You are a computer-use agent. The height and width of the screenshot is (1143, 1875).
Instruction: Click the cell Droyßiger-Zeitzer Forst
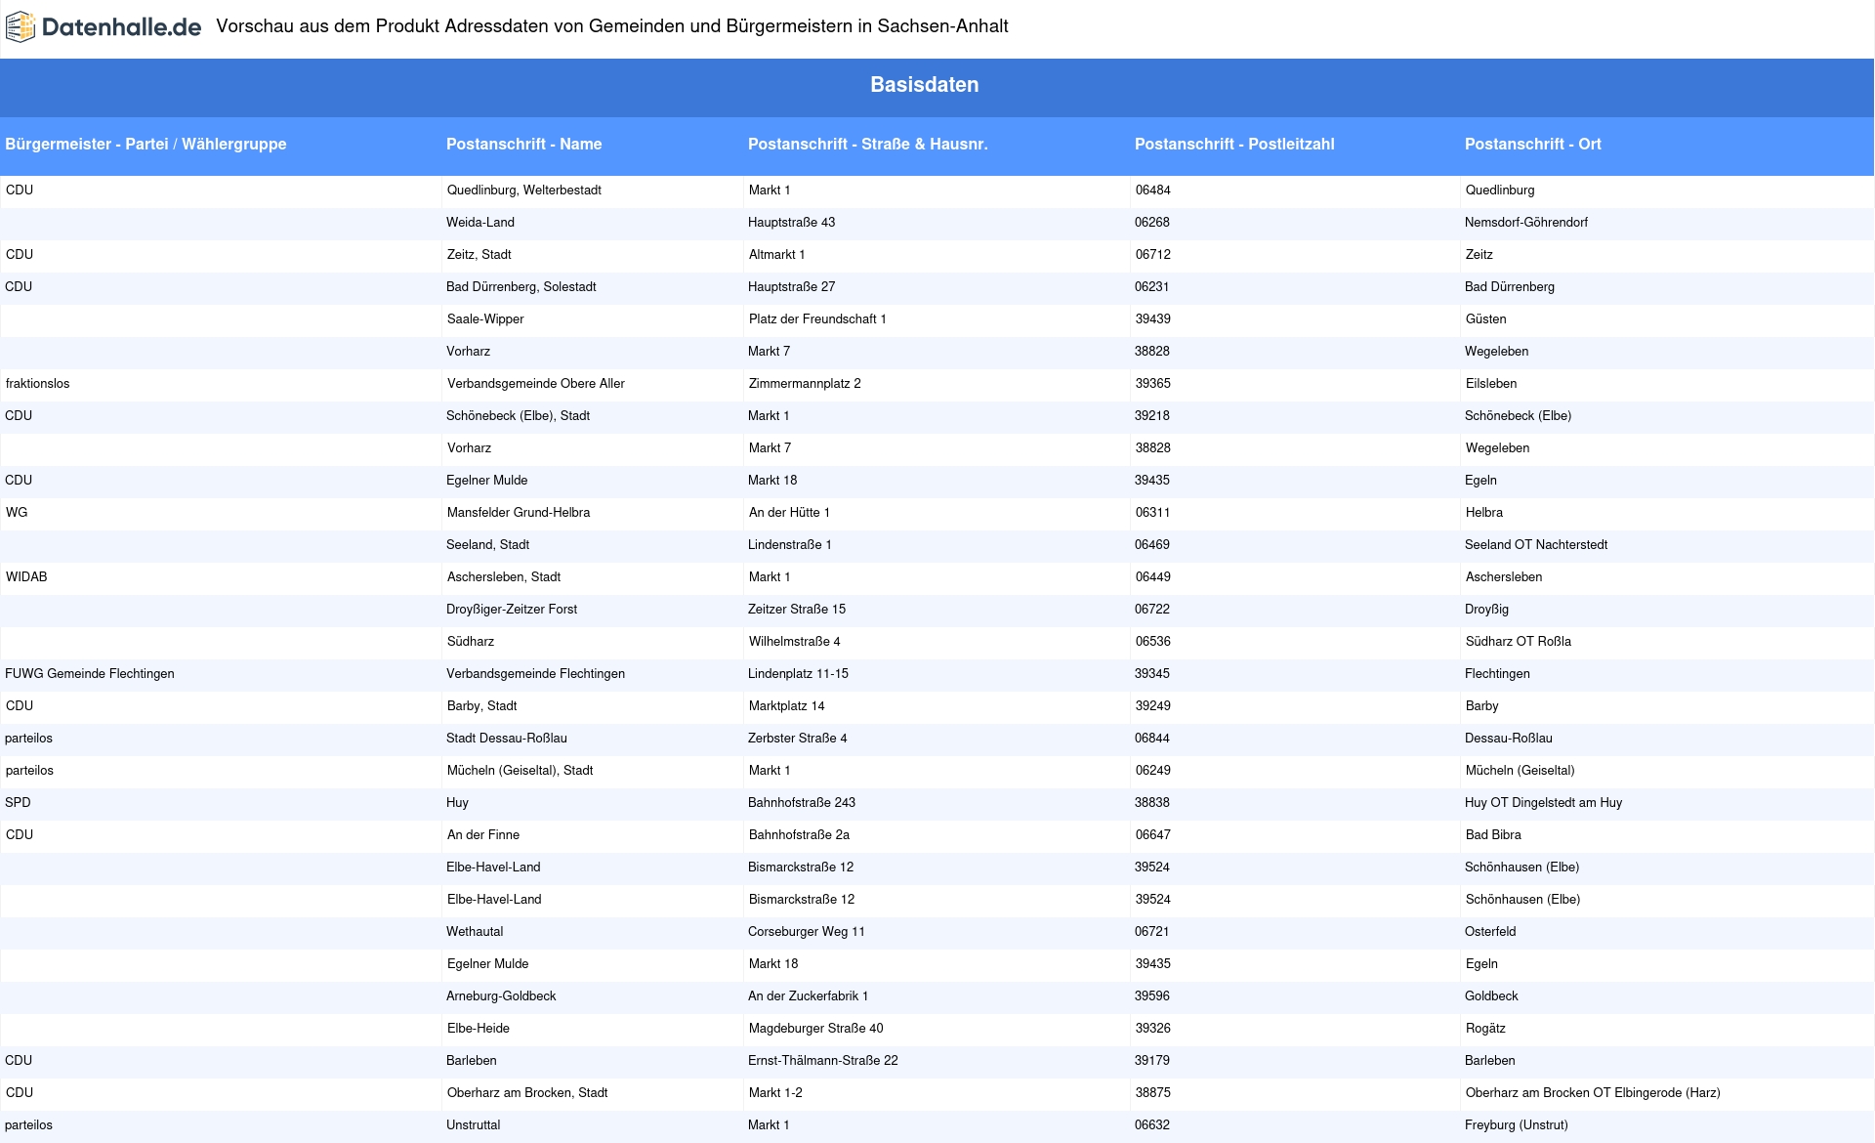point(511,610)
